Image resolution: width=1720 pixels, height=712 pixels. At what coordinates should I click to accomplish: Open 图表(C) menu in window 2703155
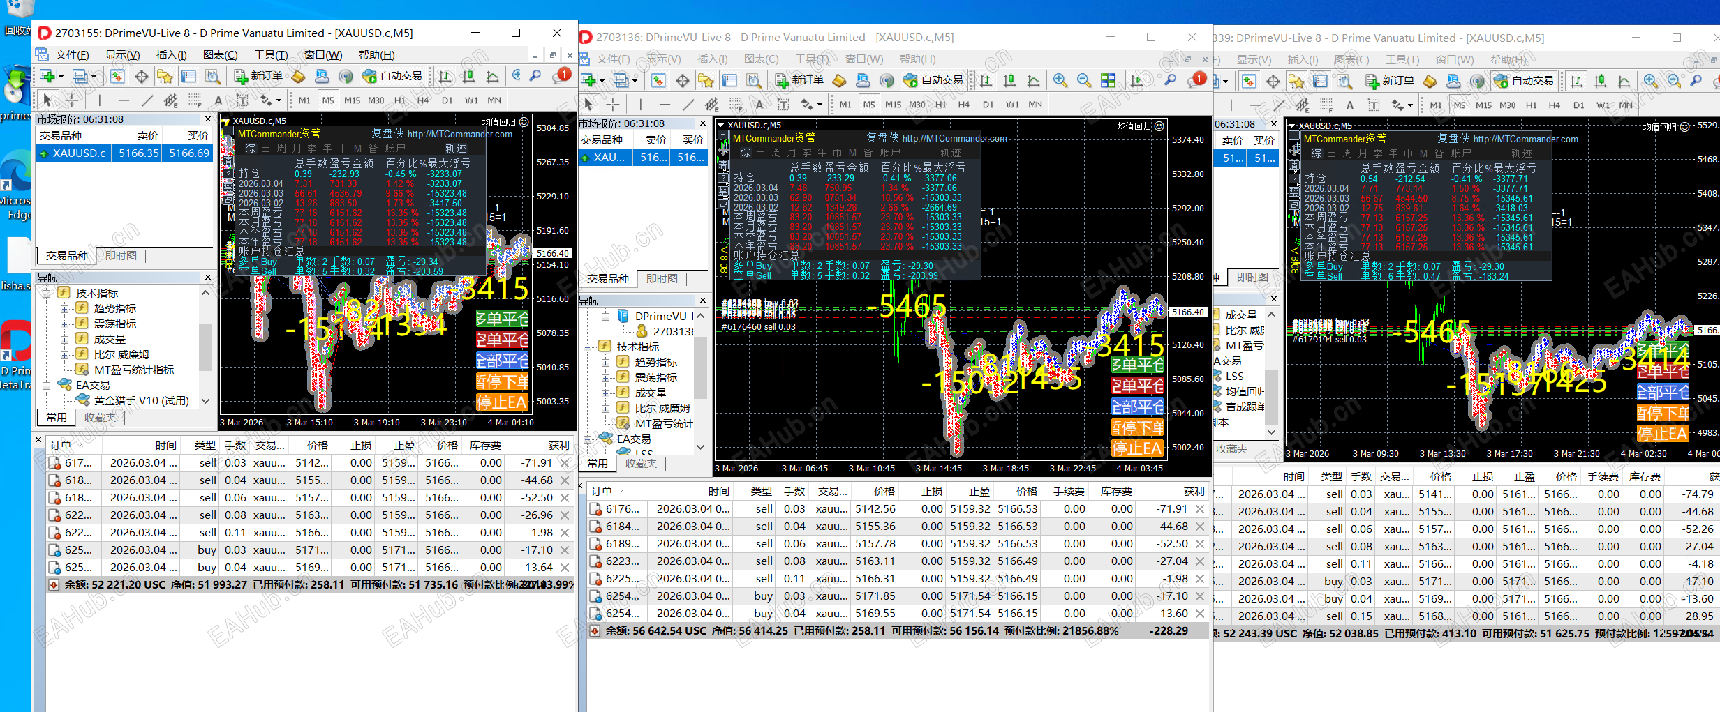pos(220,55)
